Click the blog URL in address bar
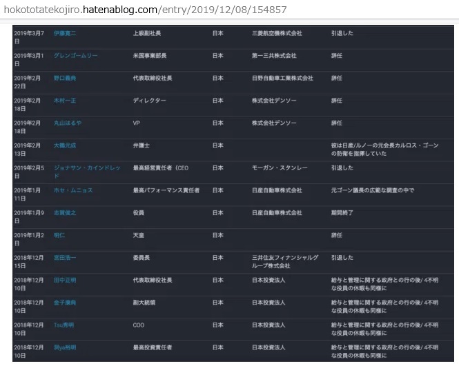Screen dimensions: 459x366 click(x=145, y=10)
